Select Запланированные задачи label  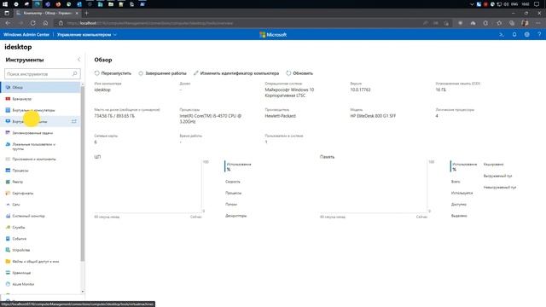coord(32,133)
